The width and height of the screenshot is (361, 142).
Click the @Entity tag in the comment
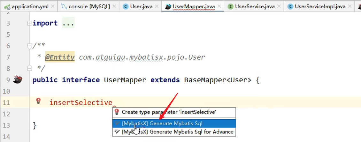(60, 57)
